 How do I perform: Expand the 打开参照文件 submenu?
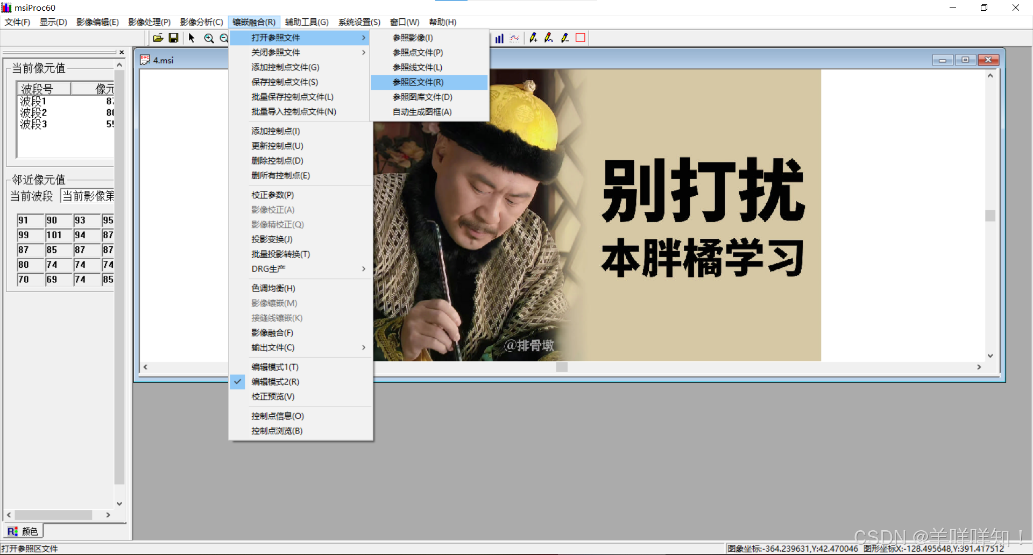point(300,38)
